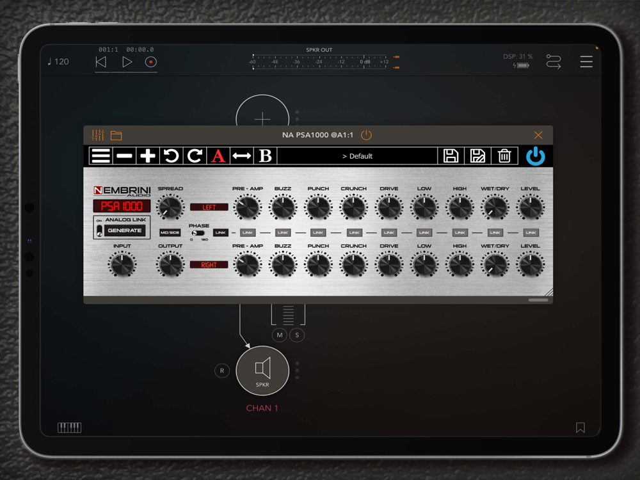Click the GENERATE button
Viewport: 640px width, 480px height.
[x=125, y=230]
